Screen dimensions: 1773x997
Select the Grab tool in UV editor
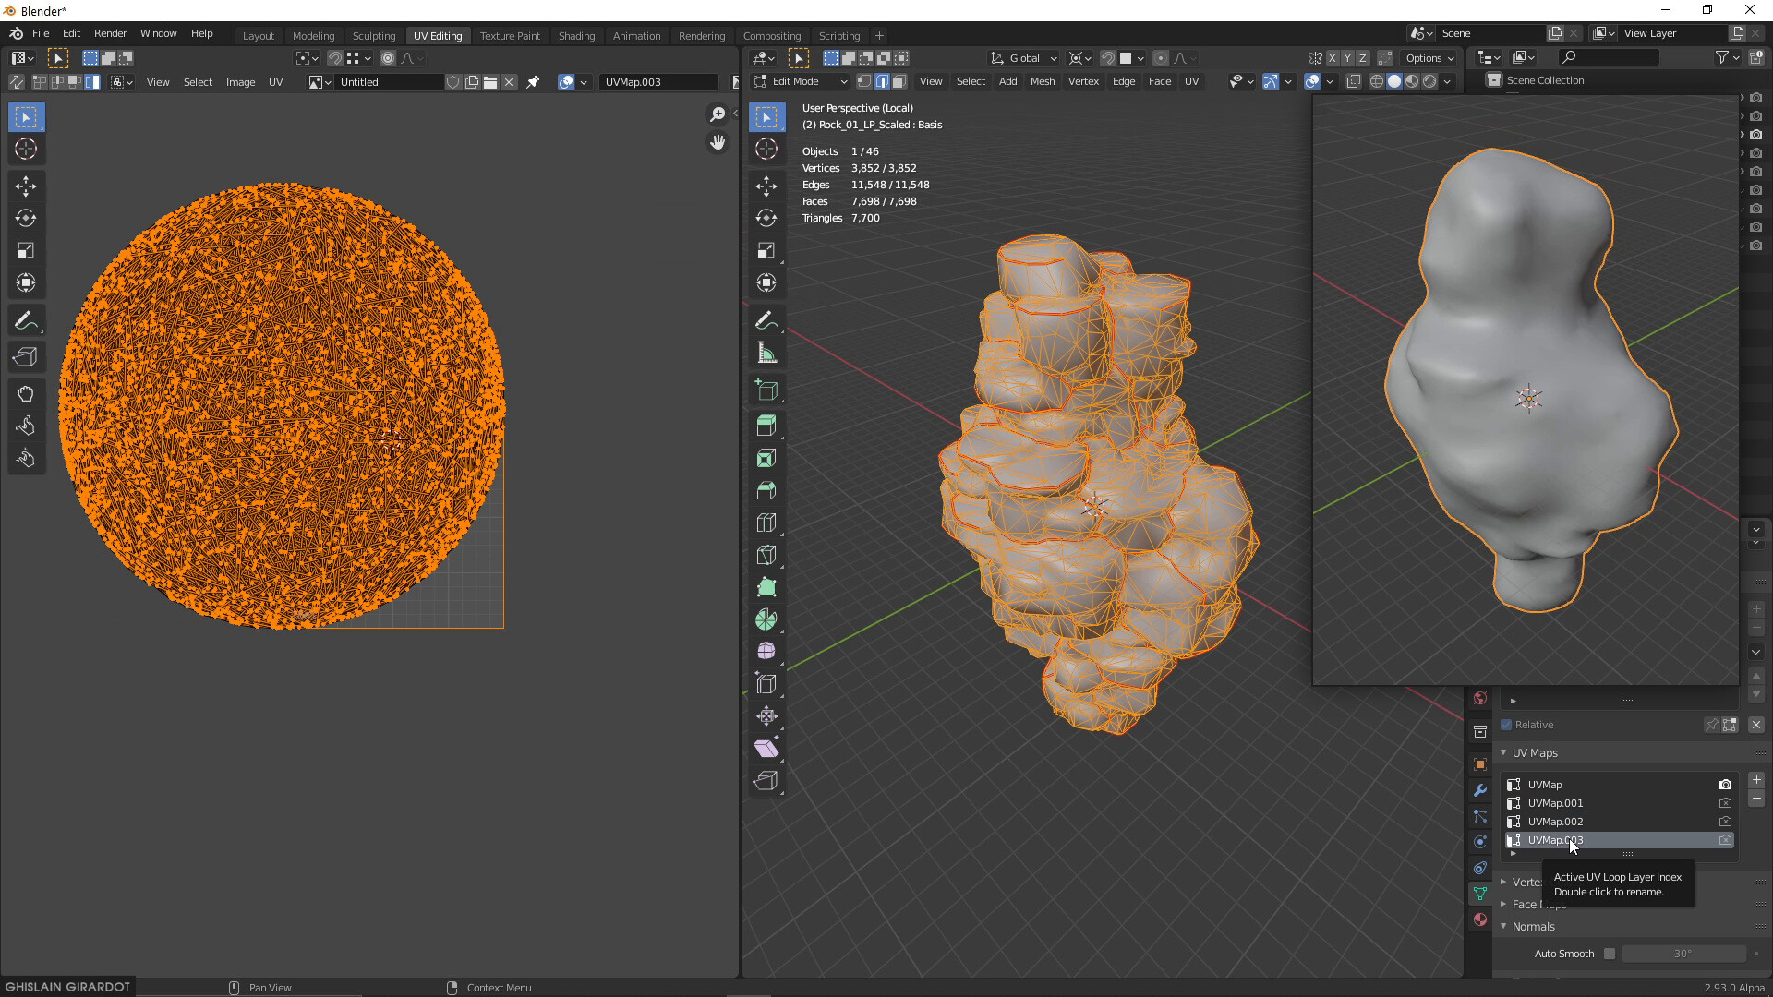[26, 394]
